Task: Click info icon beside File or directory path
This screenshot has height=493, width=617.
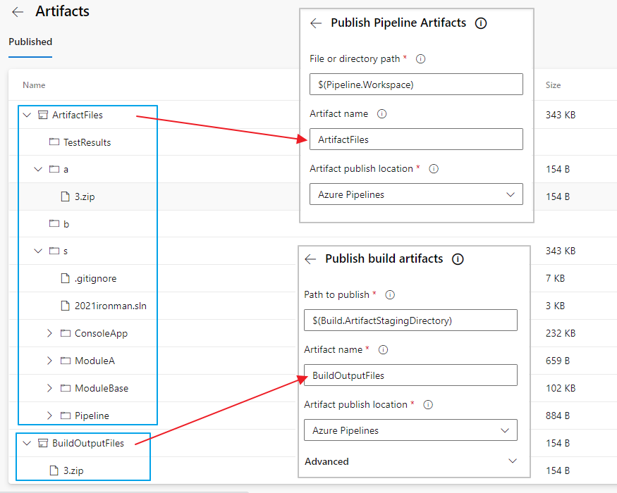Action: 421,59
